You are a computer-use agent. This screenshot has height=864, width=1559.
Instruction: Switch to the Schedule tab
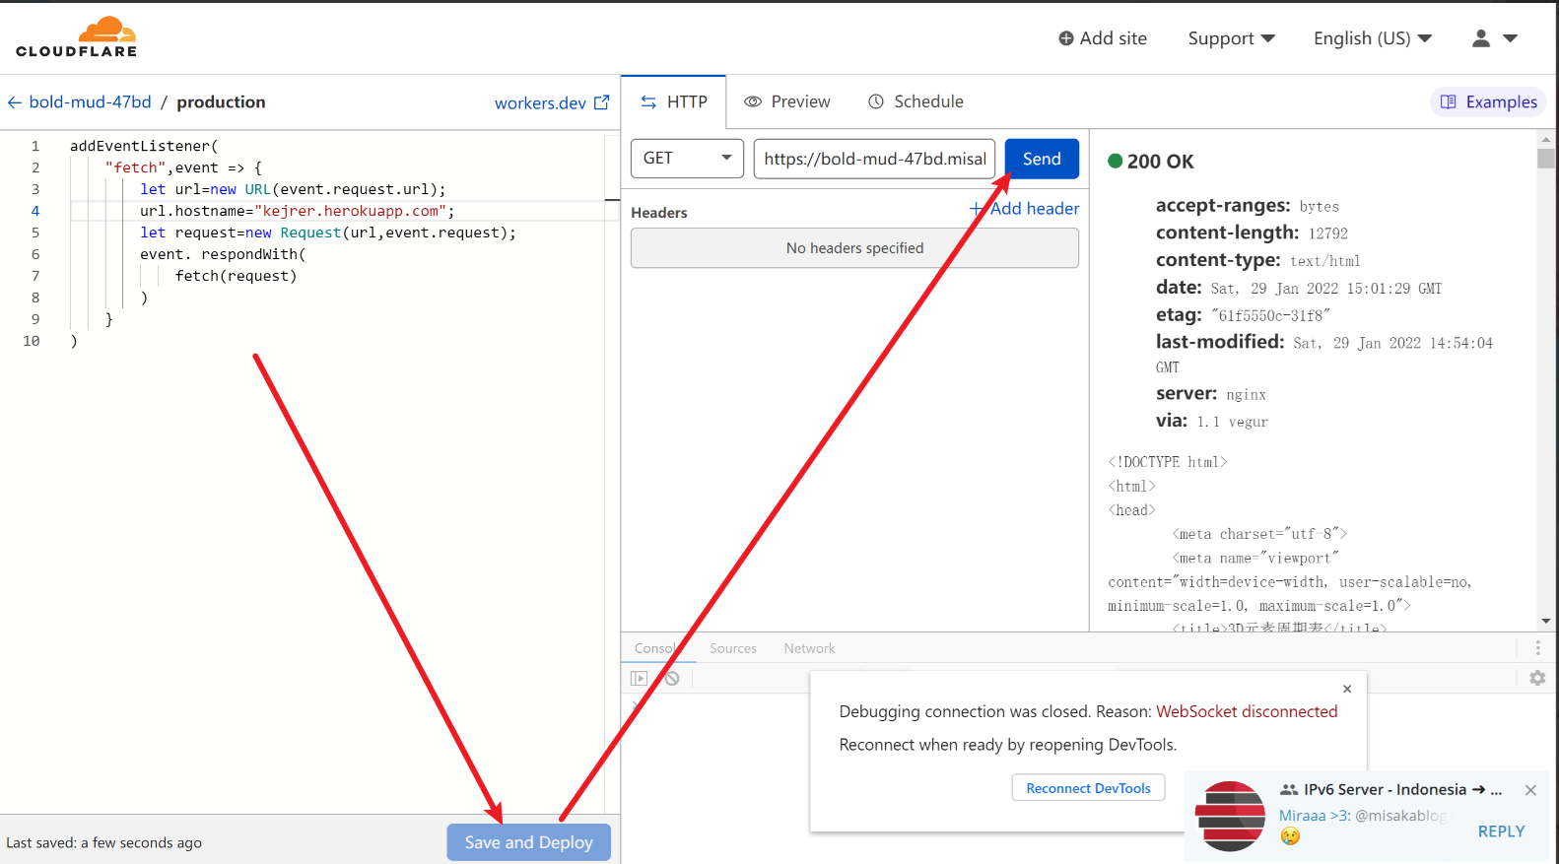click(915, 101)
